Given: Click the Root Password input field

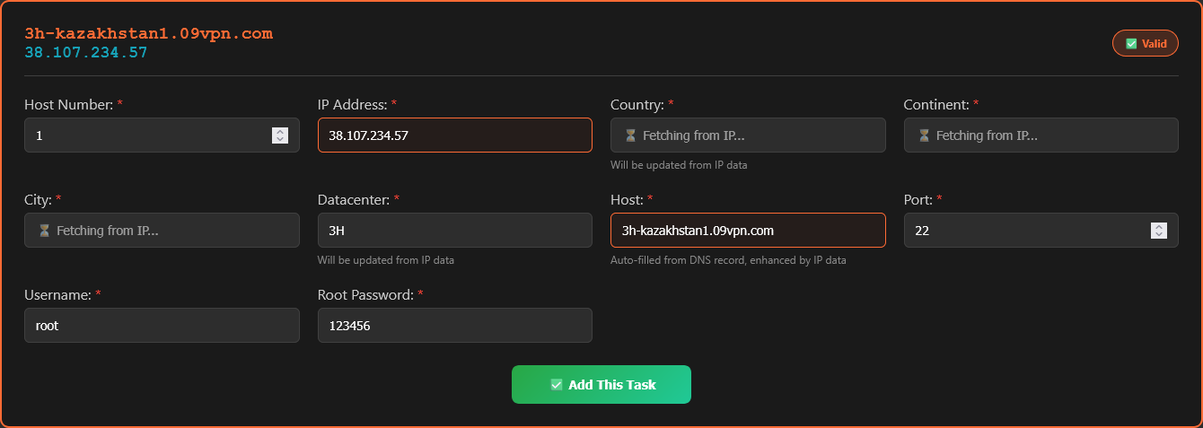Looking at the screenshot, I should pos(454,326).
